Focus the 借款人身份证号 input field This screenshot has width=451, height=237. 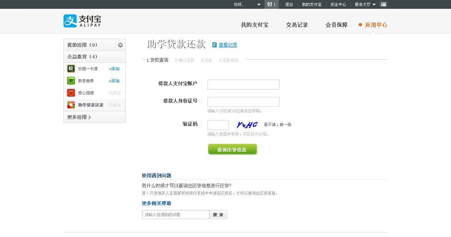point(243,102)
